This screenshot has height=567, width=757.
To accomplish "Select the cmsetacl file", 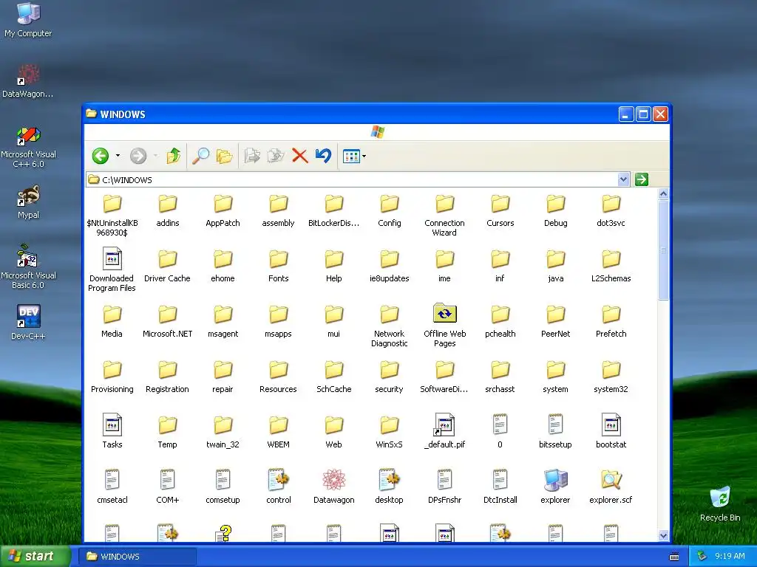I will click(112, 487).
